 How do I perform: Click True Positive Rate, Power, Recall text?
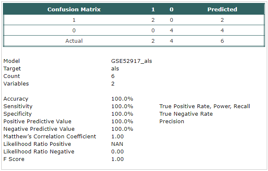(205, 106)
